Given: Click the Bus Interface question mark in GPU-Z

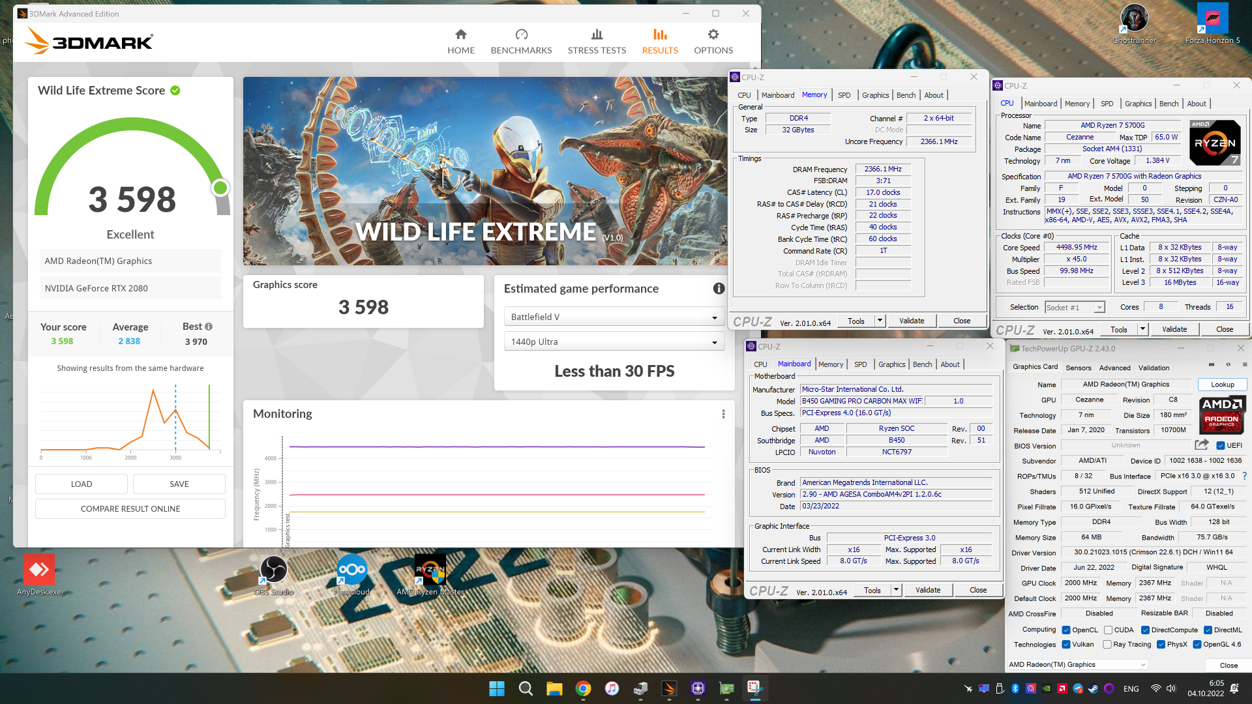Looking at the screenshot, I should coord(1245,476).
